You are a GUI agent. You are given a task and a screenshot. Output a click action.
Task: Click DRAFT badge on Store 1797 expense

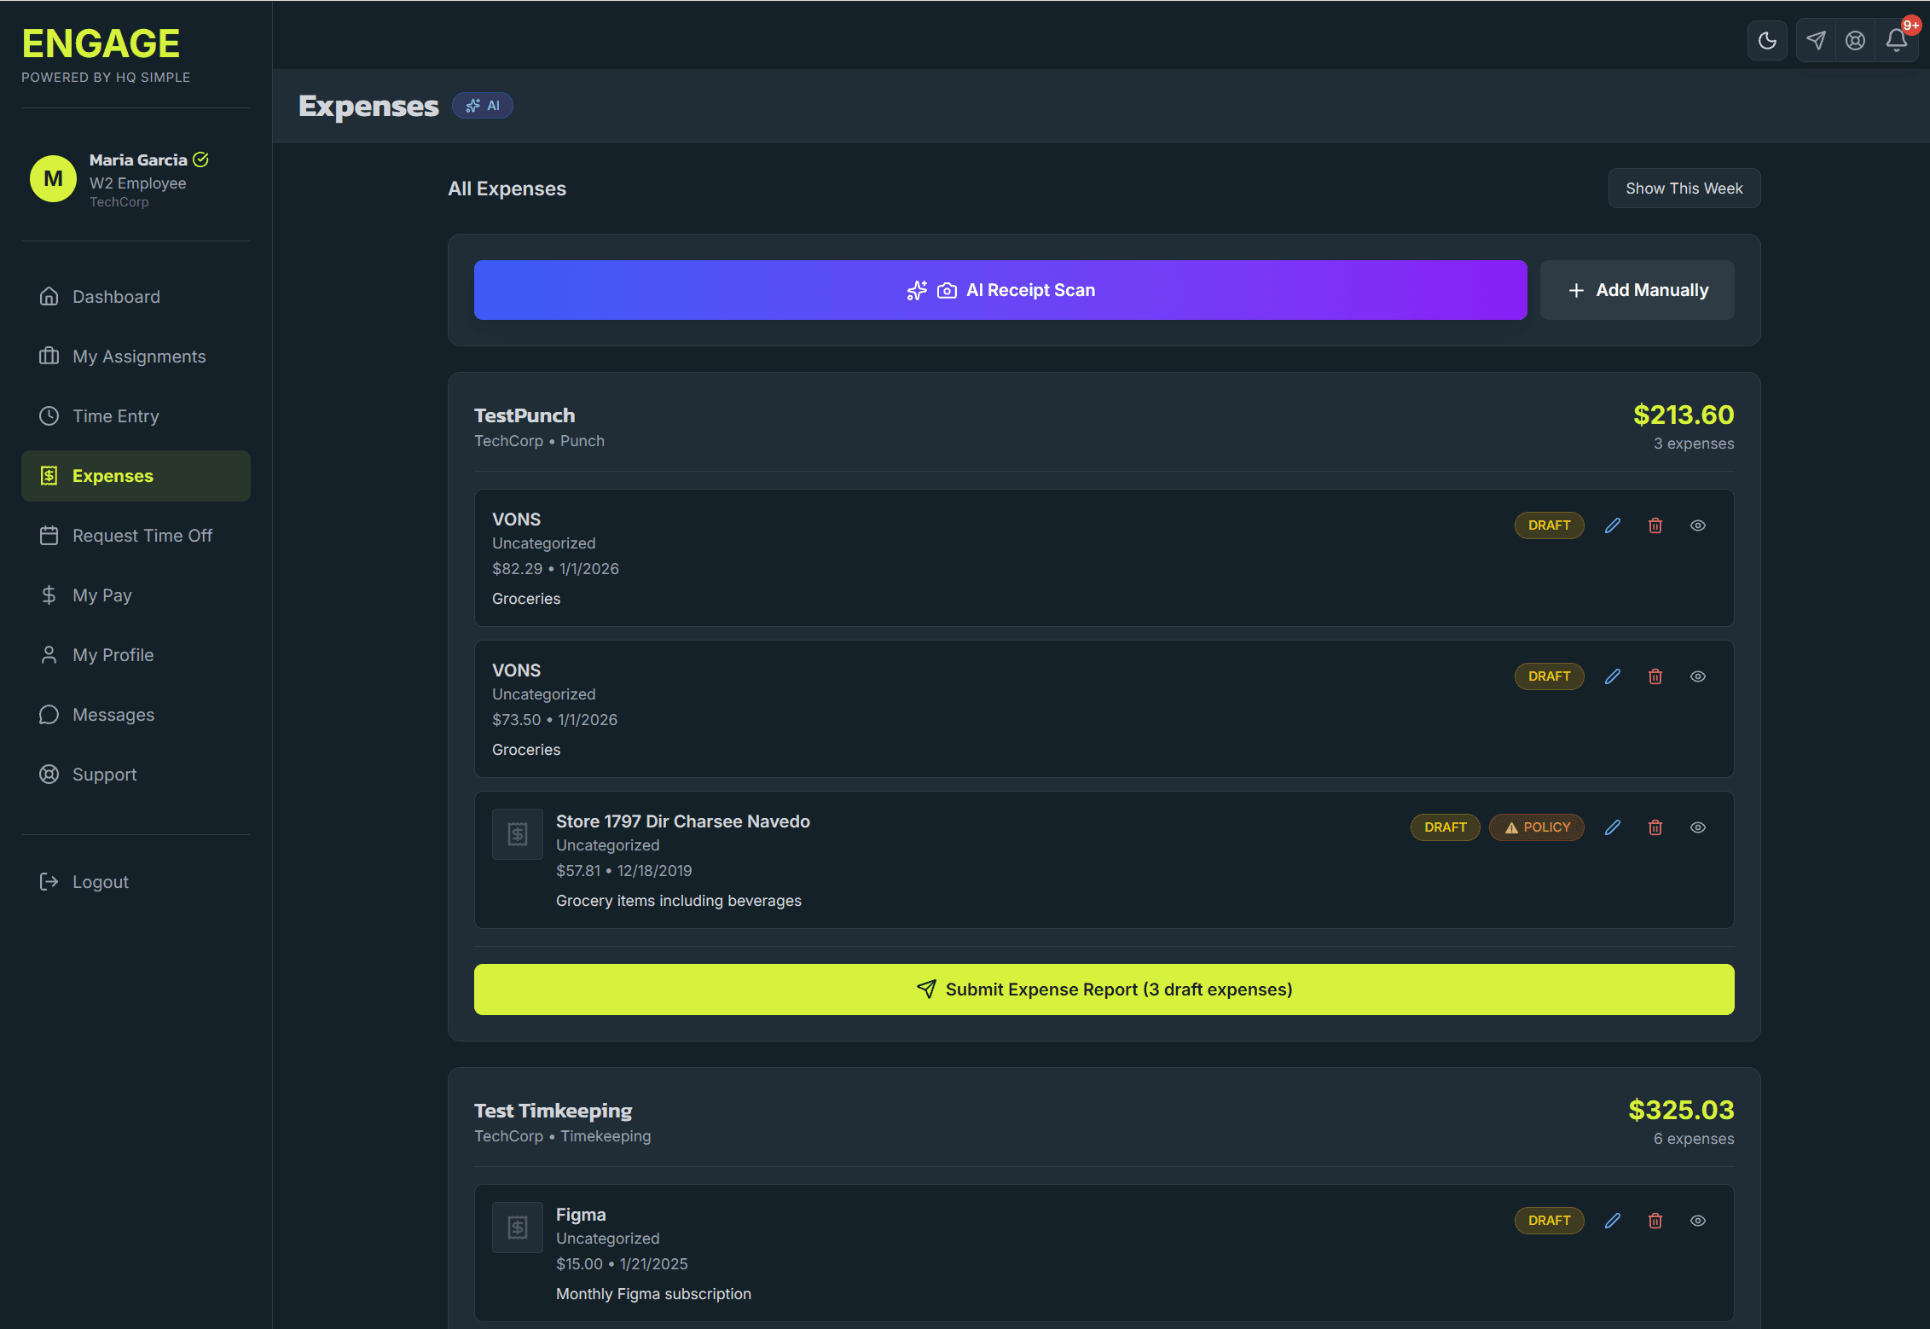click(1445, 827)
